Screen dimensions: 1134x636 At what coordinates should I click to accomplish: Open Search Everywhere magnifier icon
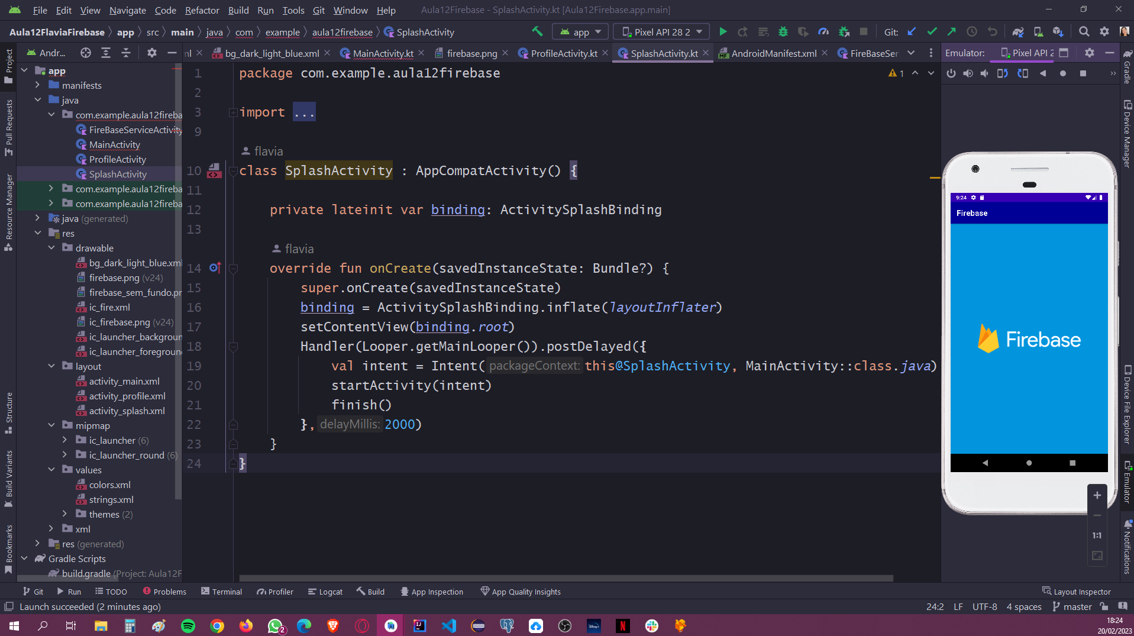pos(1084,31)
